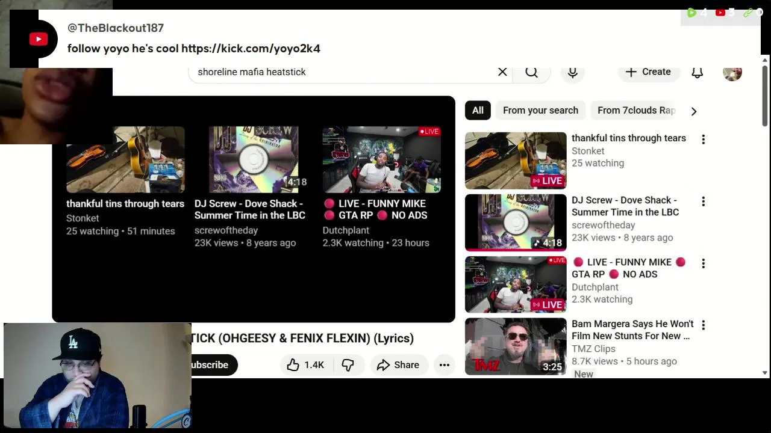Click the scrollbar up arrow
771x433 pixels.
(765, 60)
